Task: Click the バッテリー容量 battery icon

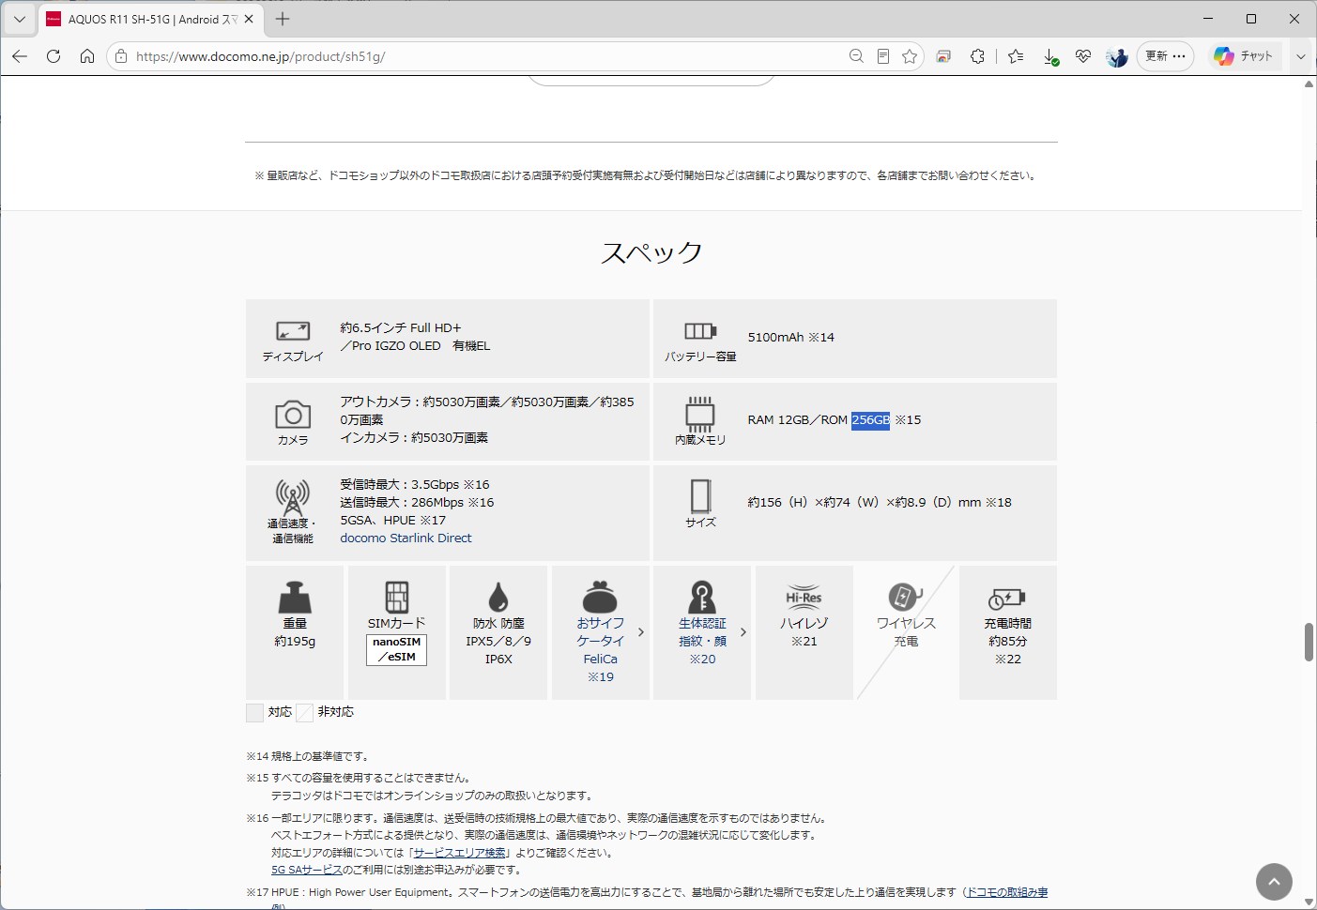Action: pos(700,331)
